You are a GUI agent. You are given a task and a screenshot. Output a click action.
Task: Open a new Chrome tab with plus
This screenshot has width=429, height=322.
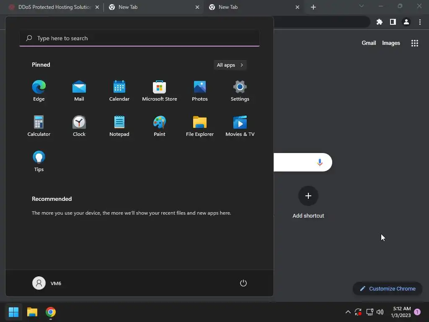(x=313, y=8)
